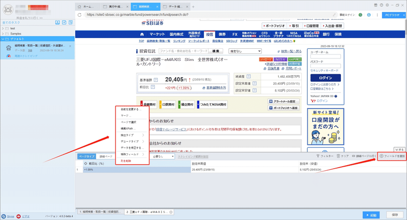Click the Skype icon in bottom status bar
The height and width of the screenshot is (220, 407).
[4, 216]
